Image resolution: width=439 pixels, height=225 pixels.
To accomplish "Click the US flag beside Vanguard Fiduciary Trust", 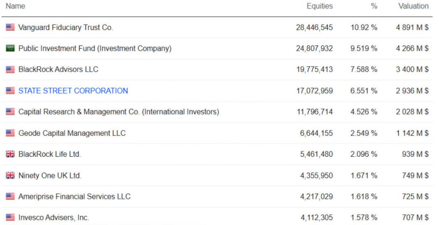I will (10, 27).
